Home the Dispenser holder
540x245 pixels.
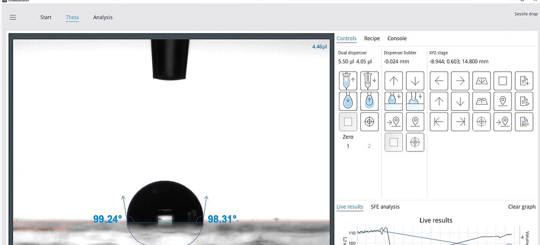pos(415,142)
